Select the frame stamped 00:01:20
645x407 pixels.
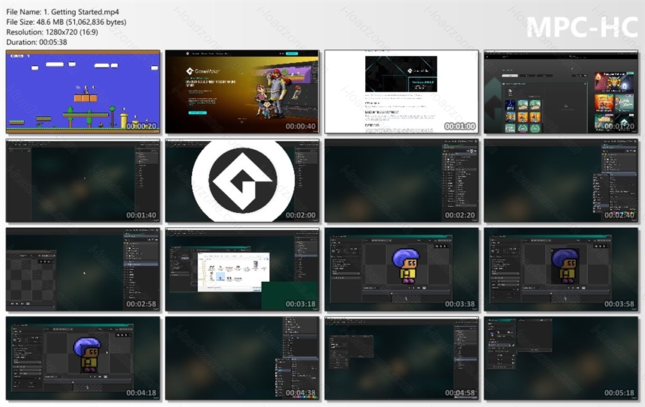click(x=561, y=92)
